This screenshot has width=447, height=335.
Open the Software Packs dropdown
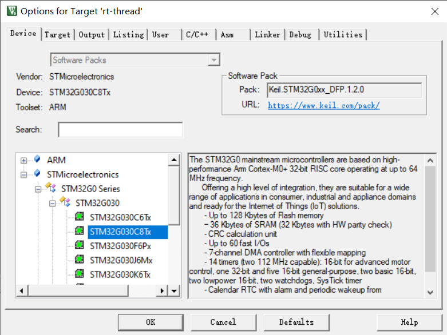[x=214, y=60]
